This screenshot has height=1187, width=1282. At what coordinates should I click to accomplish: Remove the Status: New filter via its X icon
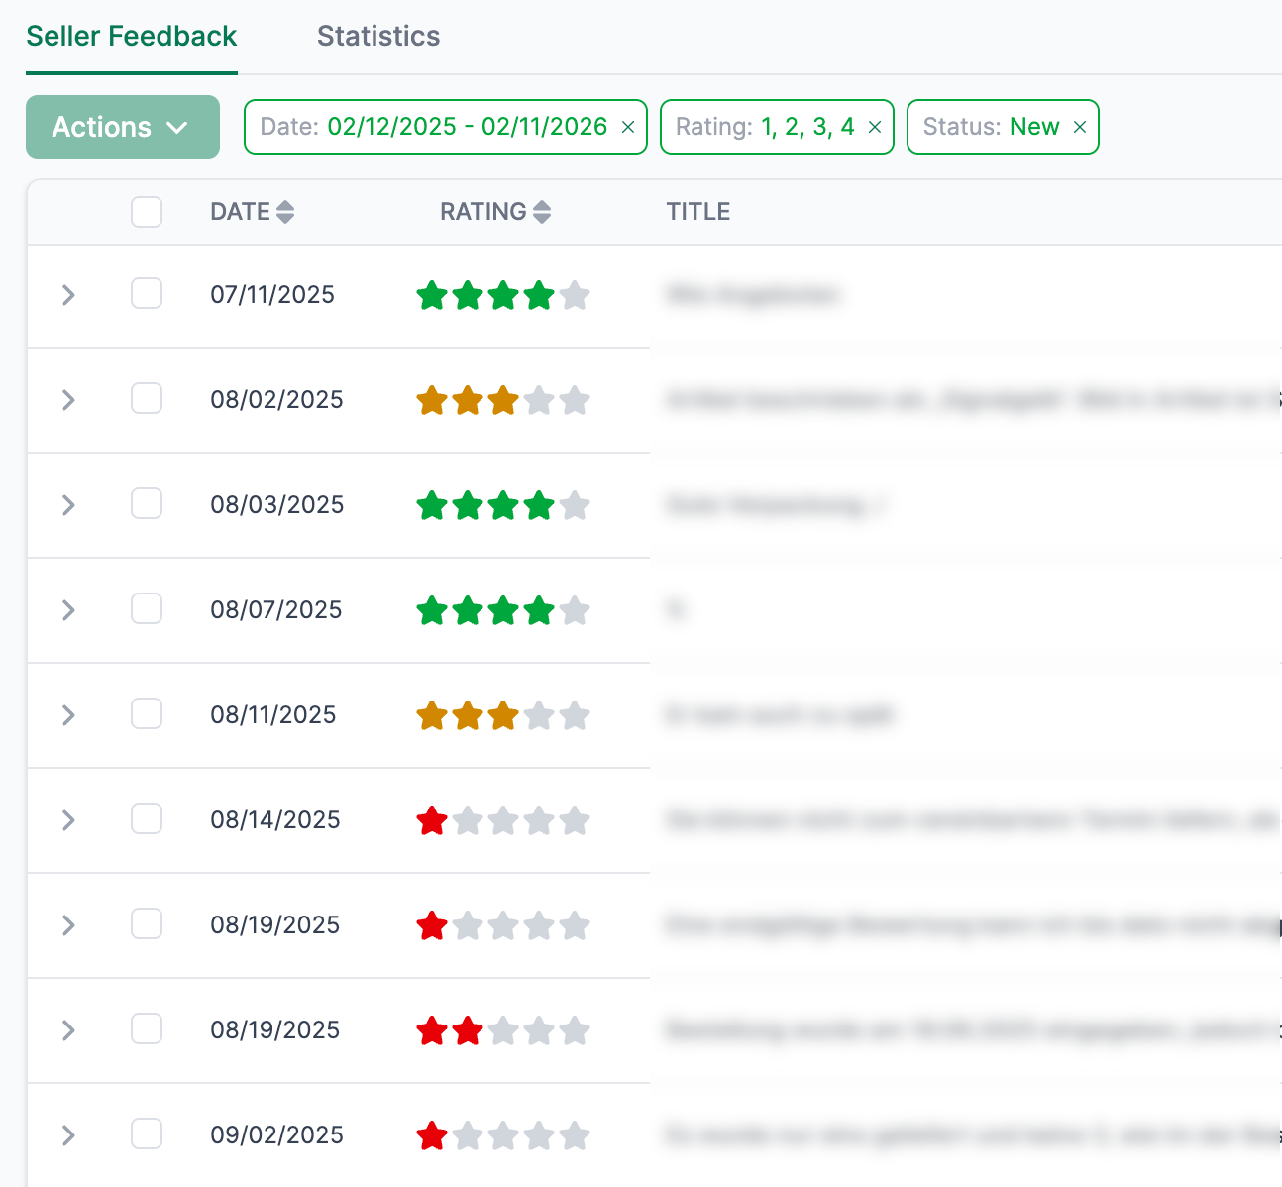[1080, 127]
